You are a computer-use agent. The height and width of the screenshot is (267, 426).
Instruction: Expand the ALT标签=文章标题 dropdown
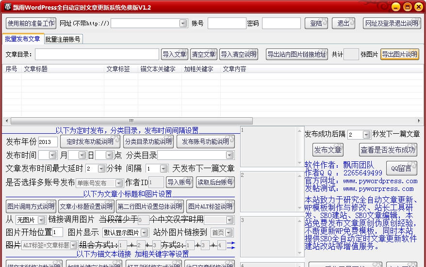click(74, 245)
